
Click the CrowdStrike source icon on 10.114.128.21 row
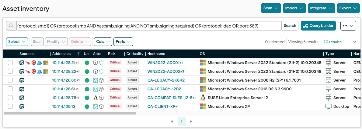pyautogui.click(x=28, y=63)
